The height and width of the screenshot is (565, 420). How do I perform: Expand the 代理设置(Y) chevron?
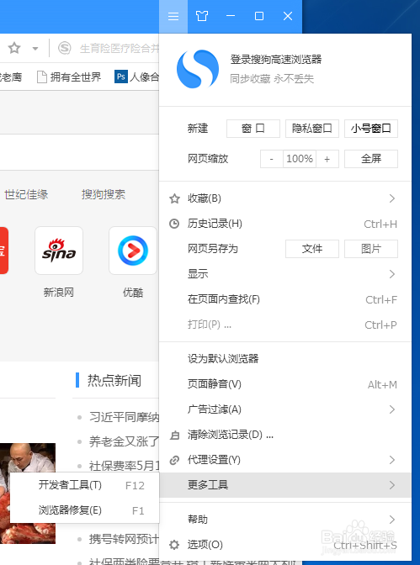392,460
